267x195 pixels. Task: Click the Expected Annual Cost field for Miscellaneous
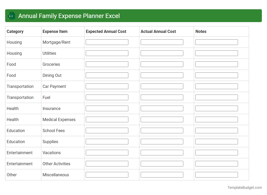107,174
